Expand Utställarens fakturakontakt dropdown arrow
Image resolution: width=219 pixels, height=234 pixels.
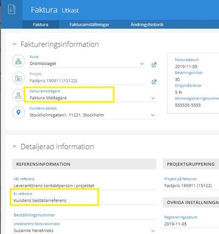(x=153, y=231)
